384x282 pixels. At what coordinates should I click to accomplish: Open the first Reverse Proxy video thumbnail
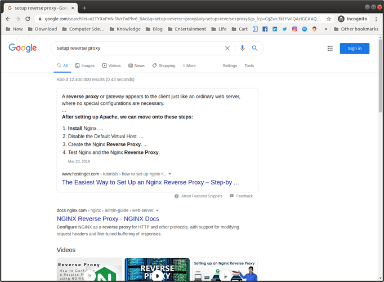89,270
